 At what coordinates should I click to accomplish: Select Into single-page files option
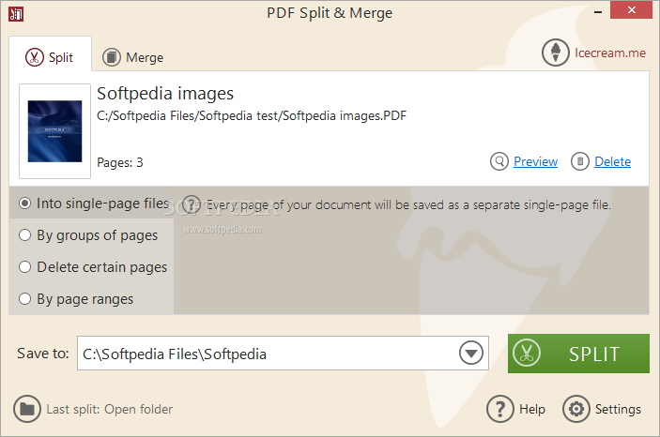(94, 203)
